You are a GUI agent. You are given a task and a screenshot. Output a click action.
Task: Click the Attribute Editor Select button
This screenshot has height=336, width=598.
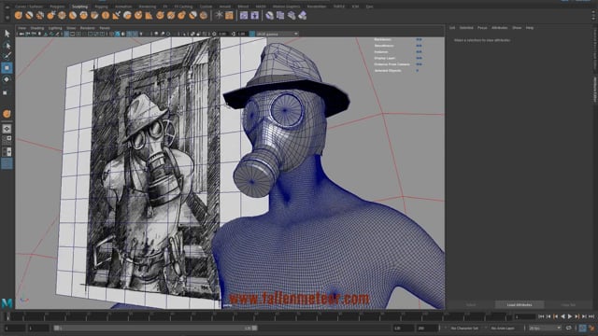pyautogui.click(x=471, y=305)
